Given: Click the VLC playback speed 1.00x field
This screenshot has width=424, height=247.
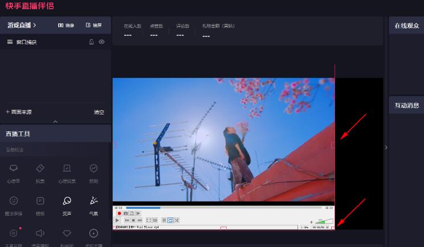Looking at the screenshot, I should pos(304,227).
